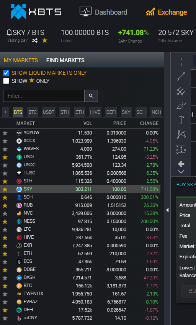This screenshot has width=196, height=325.
Task: Select the HIVE quote tab
Action: click(x=95, y=112)
